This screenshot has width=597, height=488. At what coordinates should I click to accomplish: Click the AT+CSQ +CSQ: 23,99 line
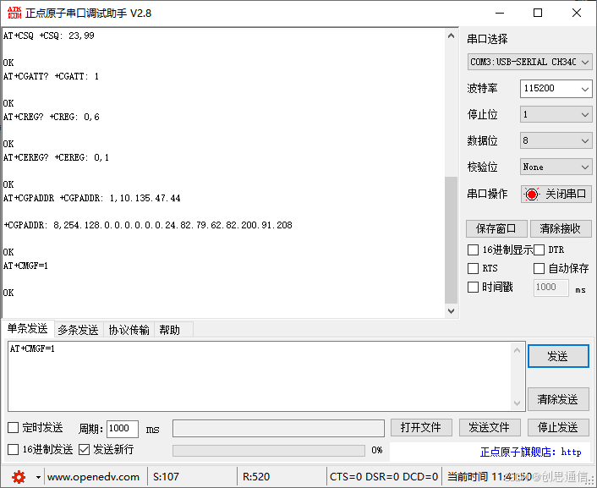[49, 36]
